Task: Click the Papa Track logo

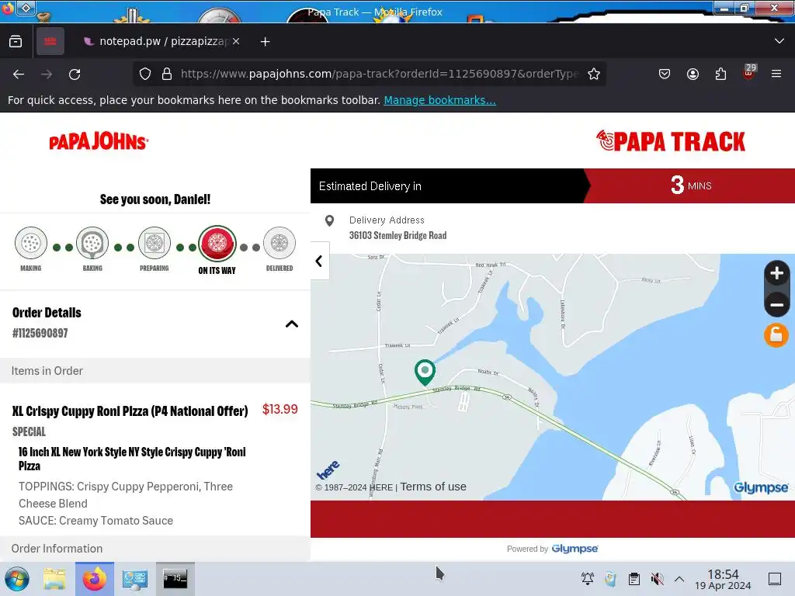Action: [670, 141]
